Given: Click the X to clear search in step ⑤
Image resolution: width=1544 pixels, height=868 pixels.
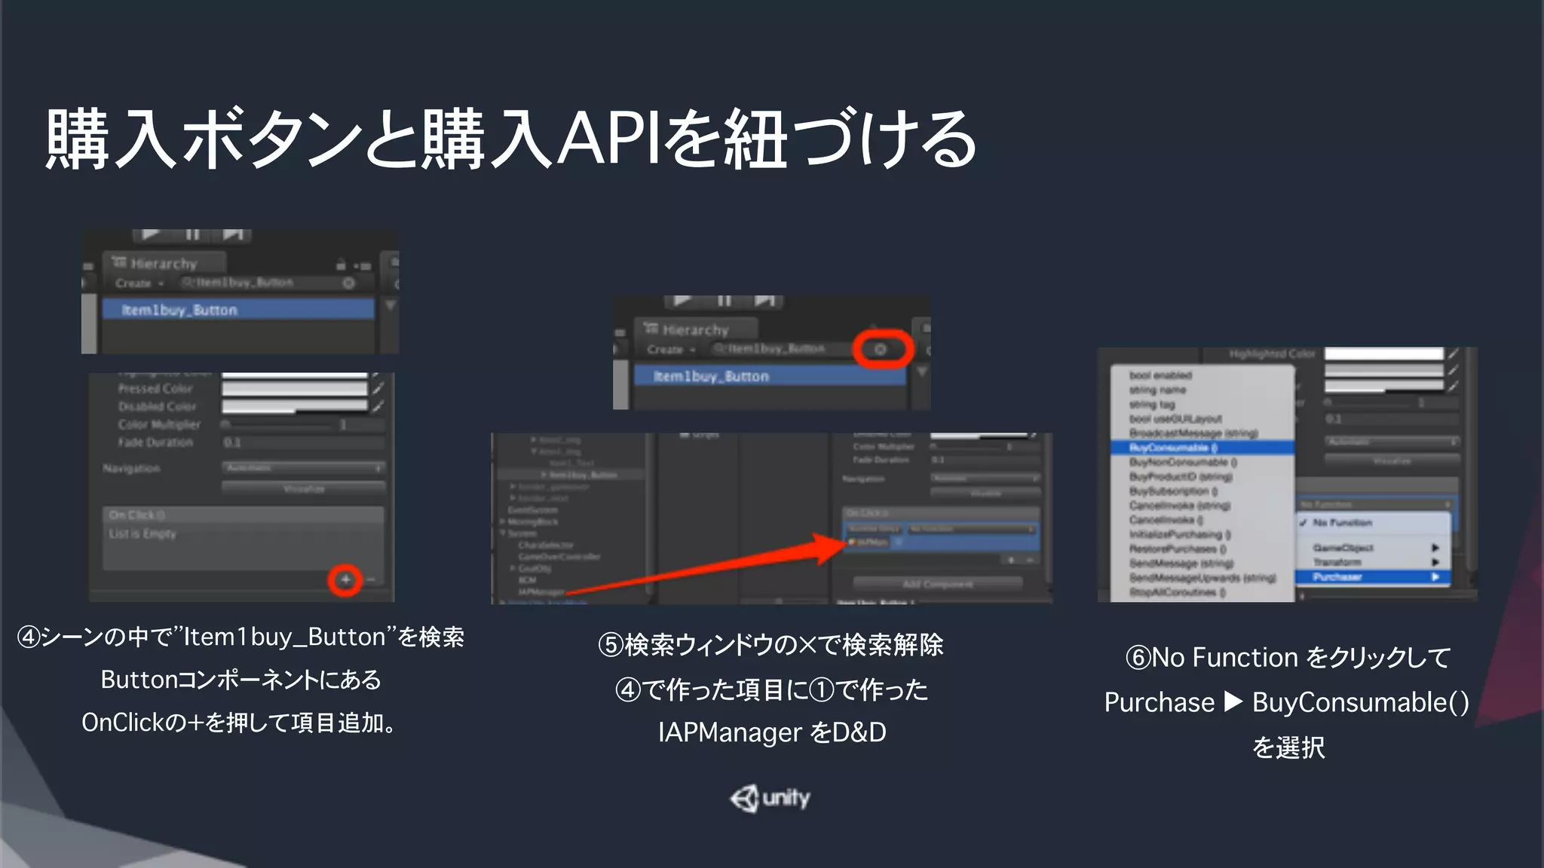Looking at the screenshot, I should click(x=880, y=350).
